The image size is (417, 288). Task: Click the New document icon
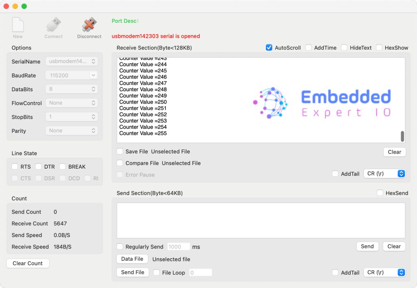pos(18,25)
